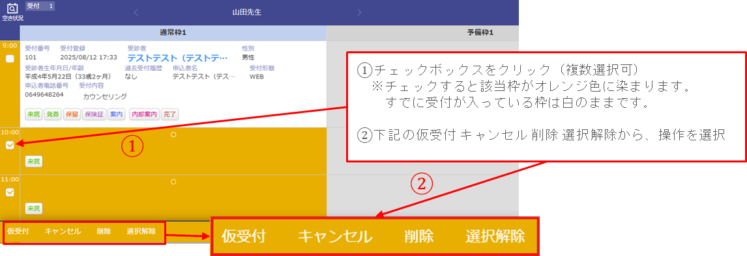
Task: Click 未院 tag in 9:00 reception
Action: pos(33,114)
